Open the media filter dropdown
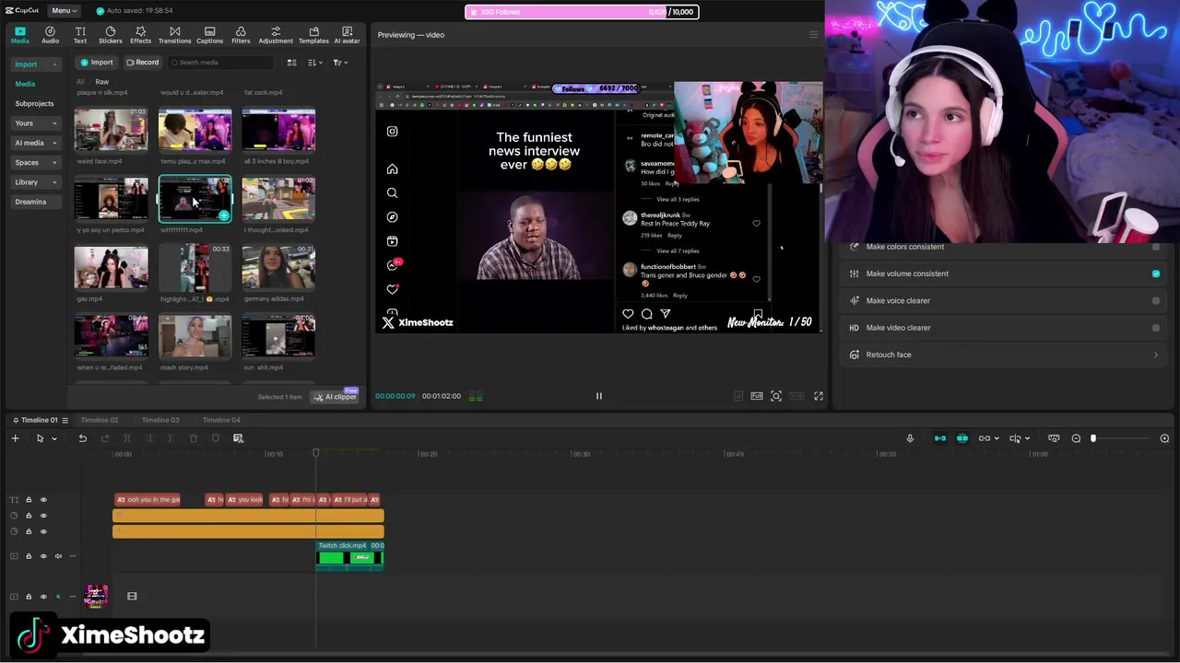The width and height of the screenshot is (1180, 663). (x=339, y=63)
